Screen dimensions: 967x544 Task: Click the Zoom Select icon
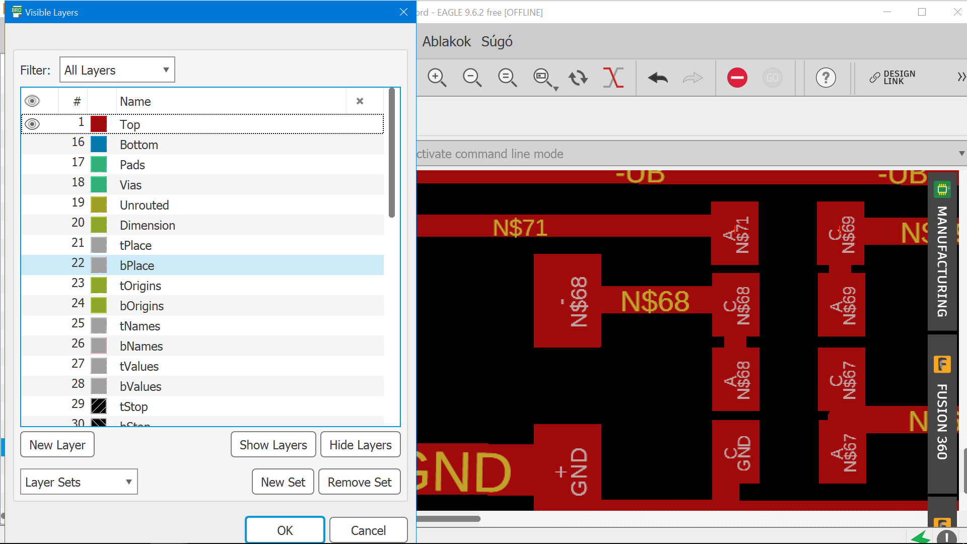[542, 78]
